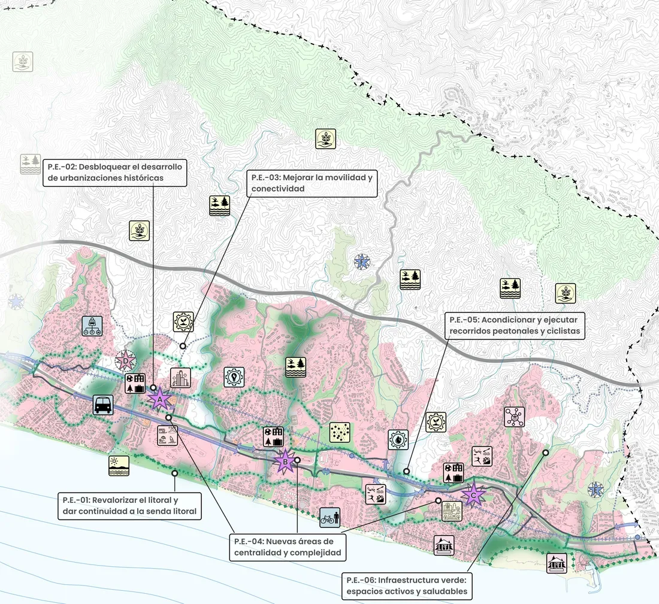Screen dimensions: 659x604
Task: Select the bicycle and pedestrian icon
Action: pos(330,517)
